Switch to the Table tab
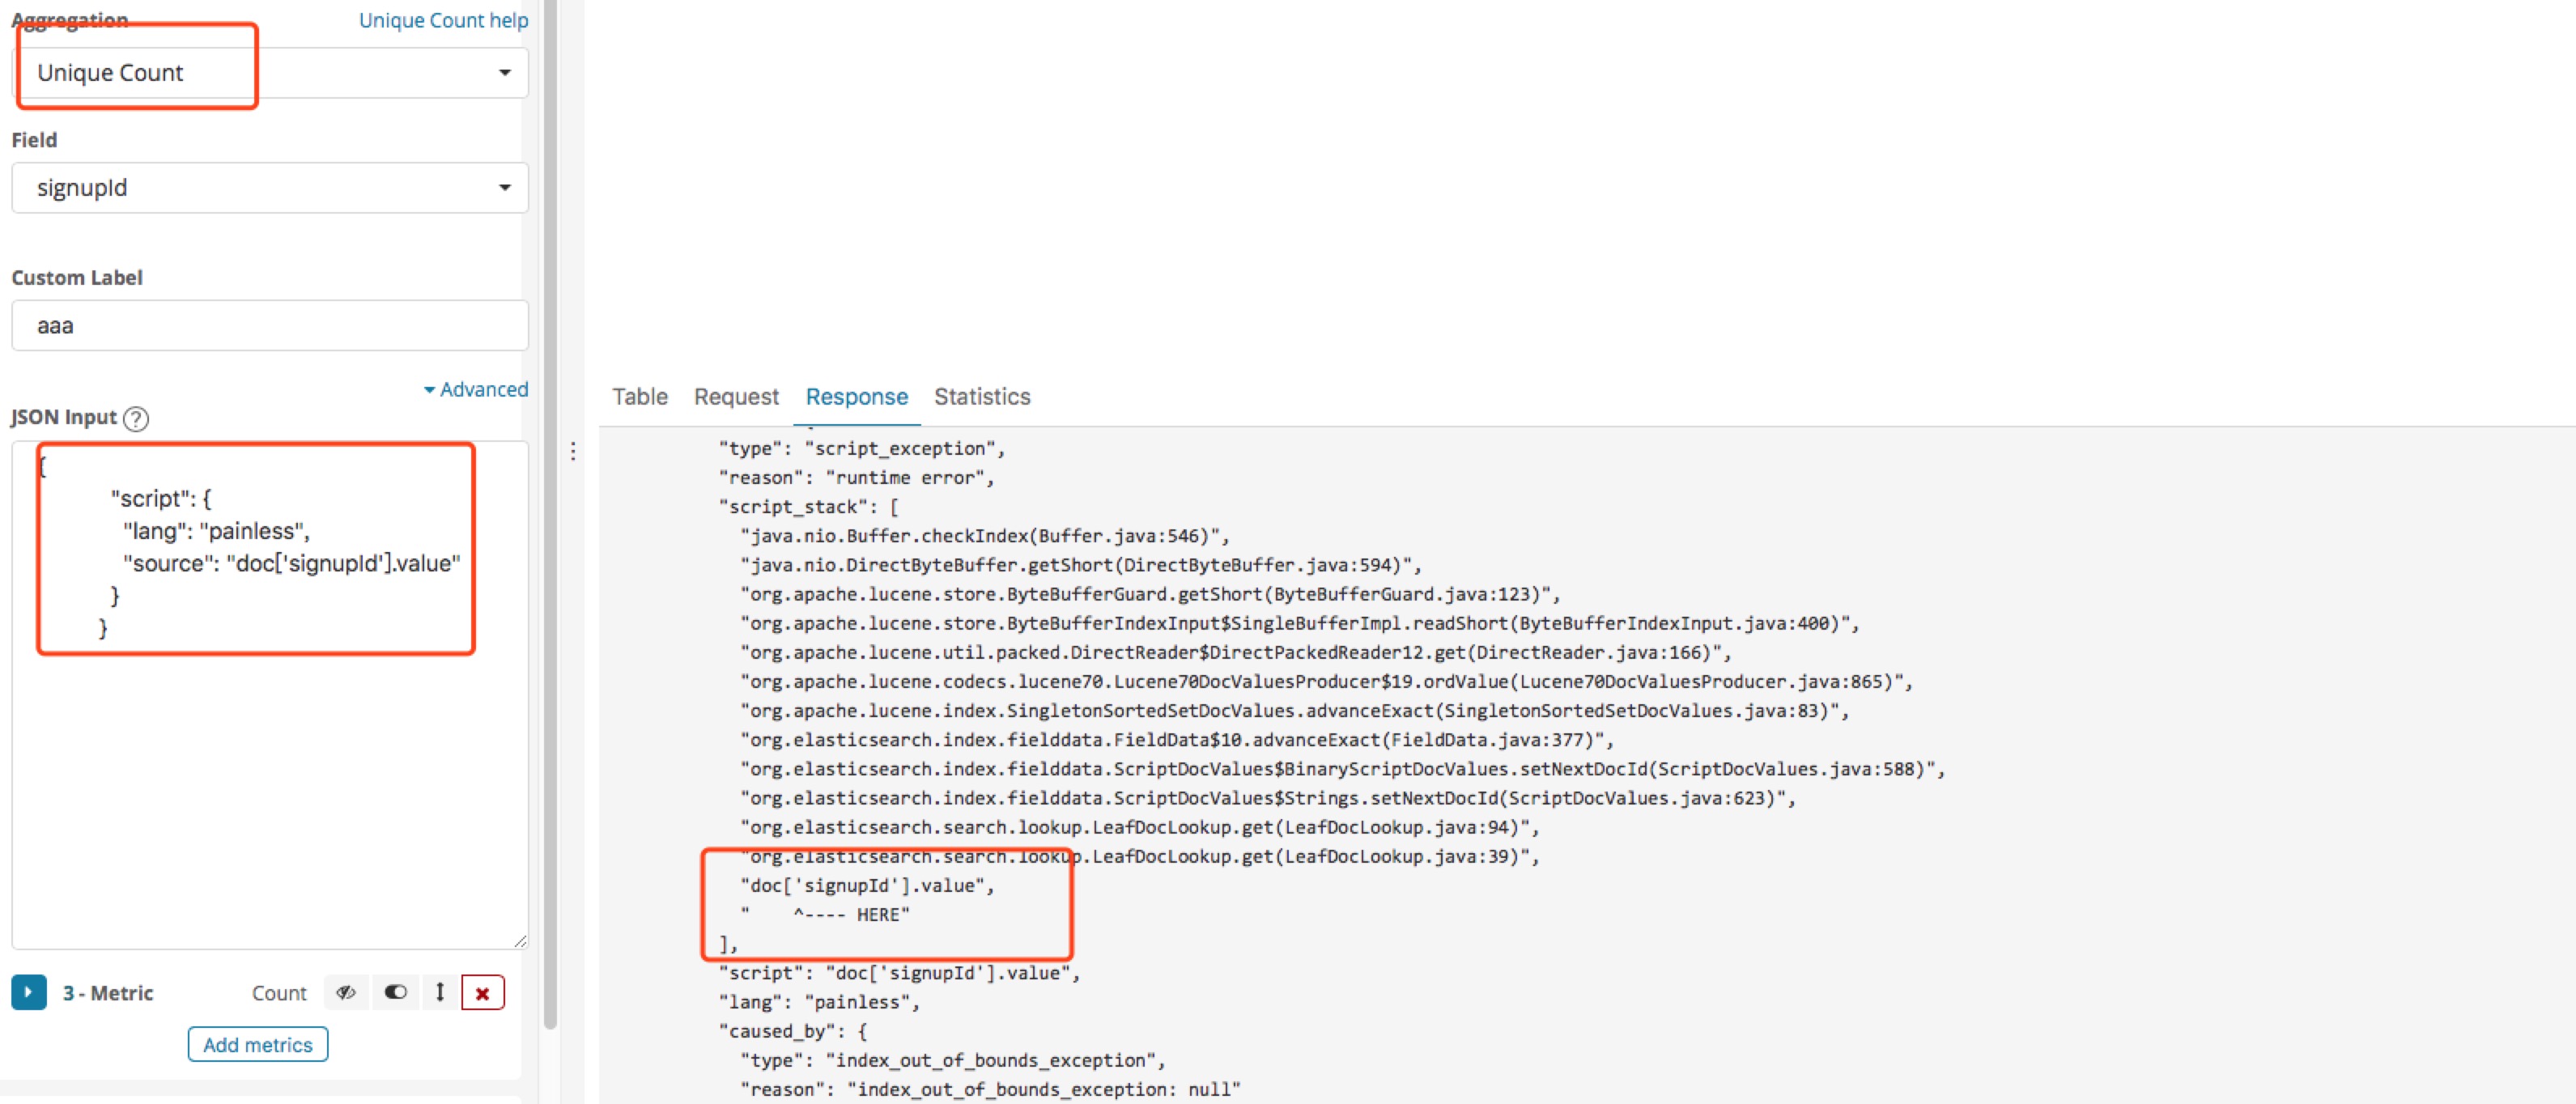The height and width of the screenshot is (1104, 2576). click(x=640, y=397)
